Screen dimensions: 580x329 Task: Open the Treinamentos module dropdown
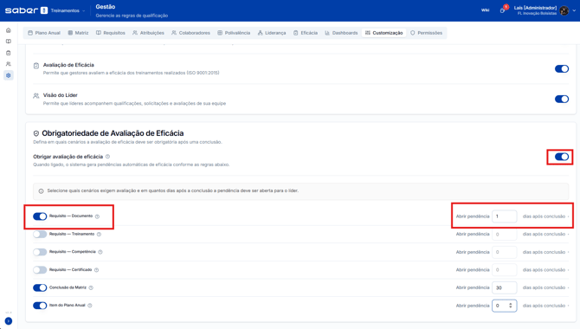68,10
